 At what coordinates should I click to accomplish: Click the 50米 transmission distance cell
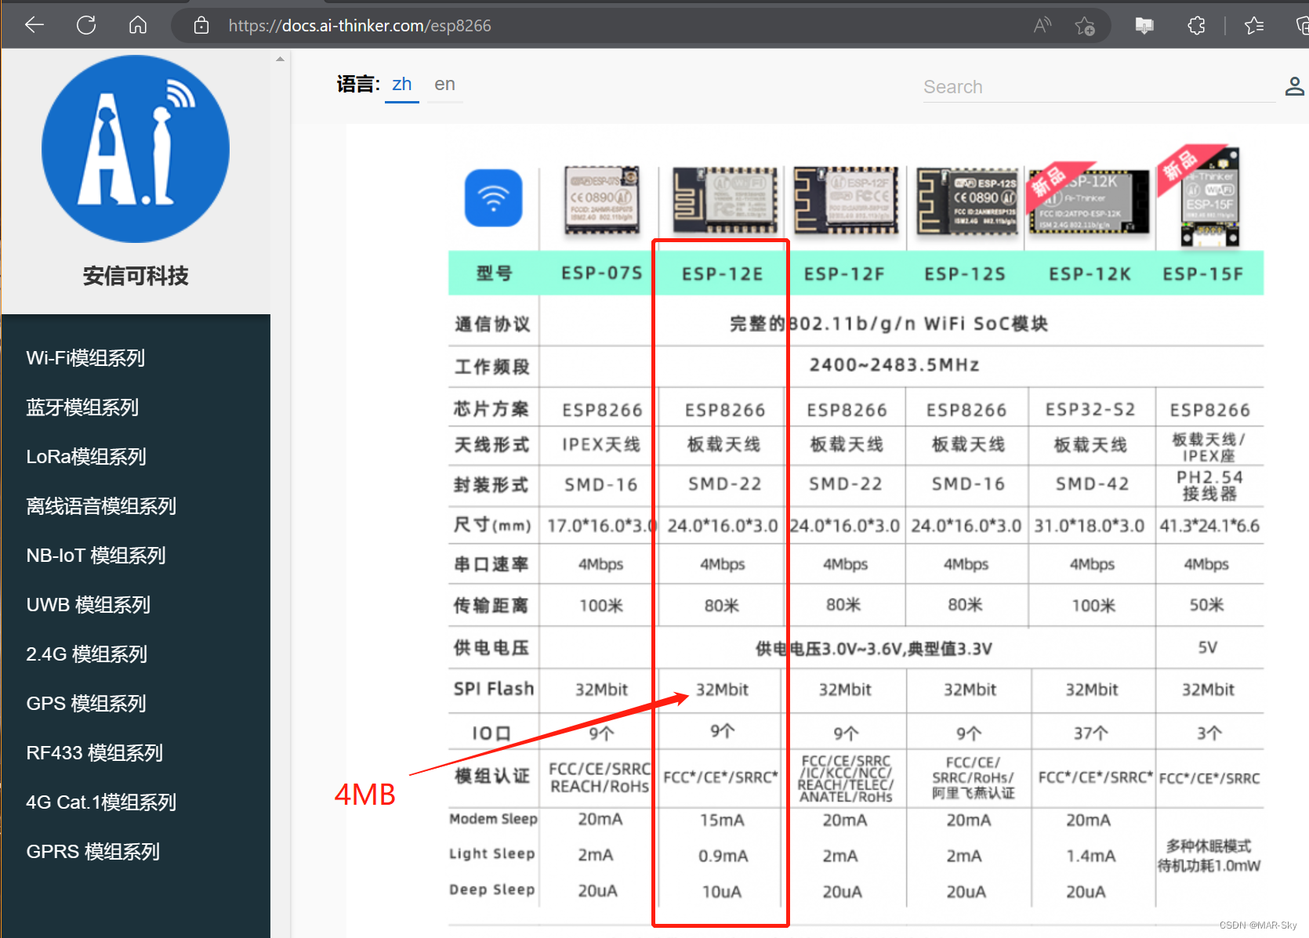tap(1207, 605)
